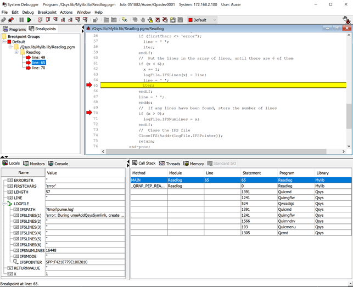Open the Actions menu
Screen dimensions: 353x287
coord(66,12)
